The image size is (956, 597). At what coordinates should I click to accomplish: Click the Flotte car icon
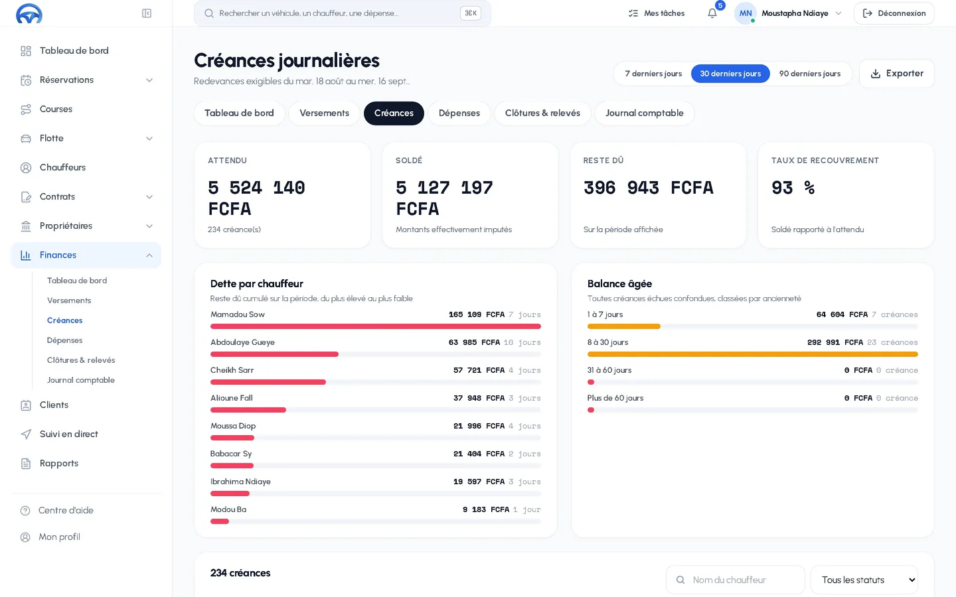point(26,139)
